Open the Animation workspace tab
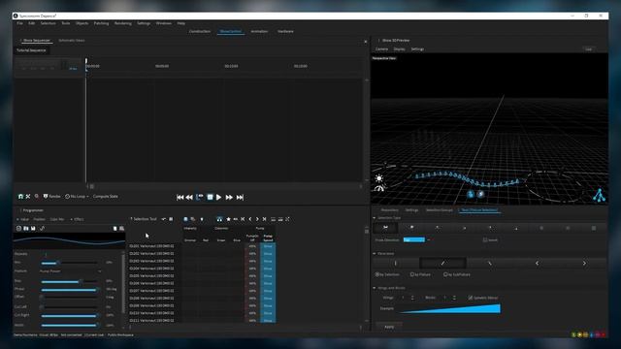 (259, 31)
